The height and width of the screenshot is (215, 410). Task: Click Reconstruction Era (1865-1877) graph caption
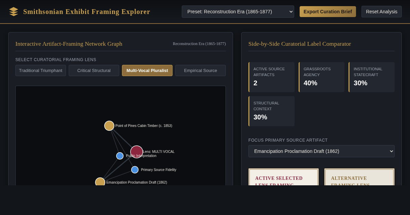199,44
